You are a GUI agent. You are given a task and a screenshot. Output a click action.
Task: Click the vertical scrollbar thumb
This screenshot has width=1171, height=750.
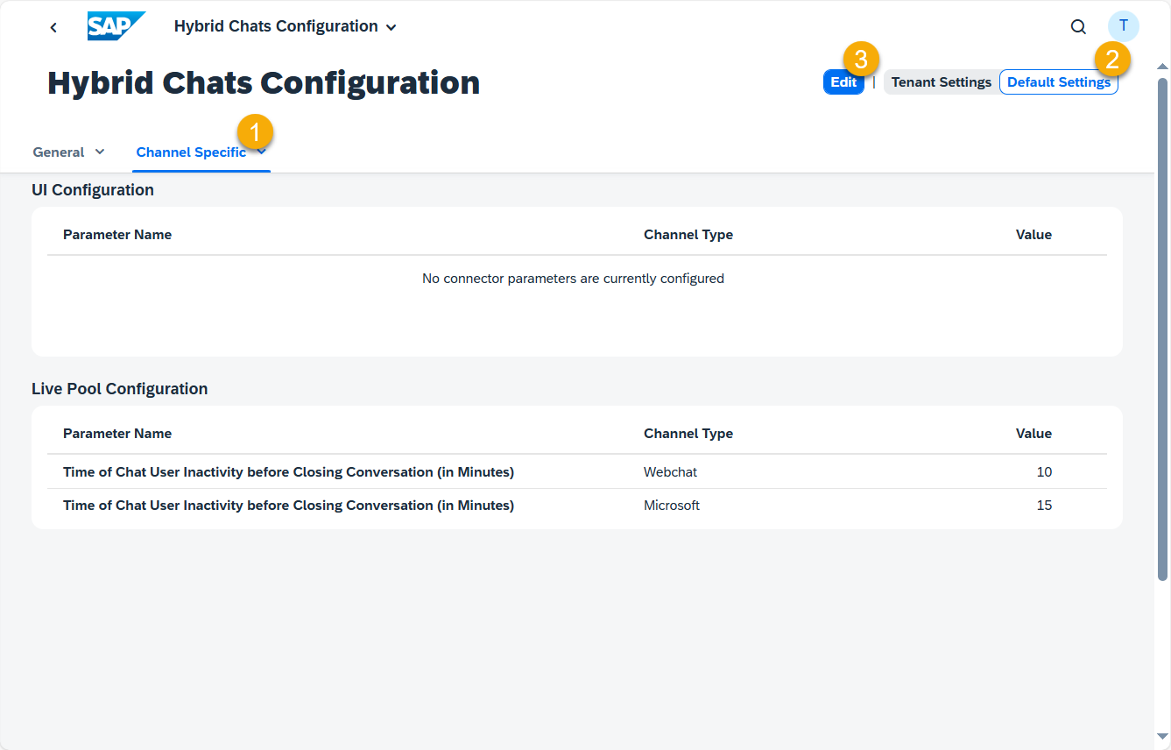click(1163, 329)
